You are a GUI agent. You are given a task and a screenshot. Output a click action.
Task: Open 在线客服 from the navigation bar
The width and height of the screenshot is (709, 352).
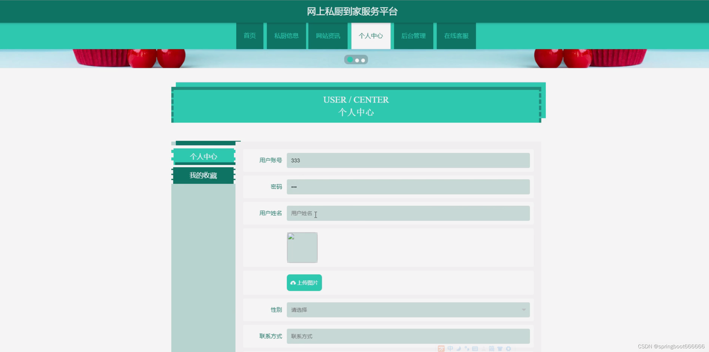456,36
